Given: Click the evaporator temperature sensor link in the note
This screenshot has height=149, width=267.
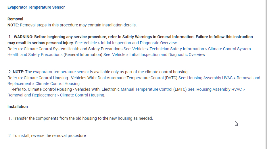Looking at the screenshot, I should (x=61, y=72).
